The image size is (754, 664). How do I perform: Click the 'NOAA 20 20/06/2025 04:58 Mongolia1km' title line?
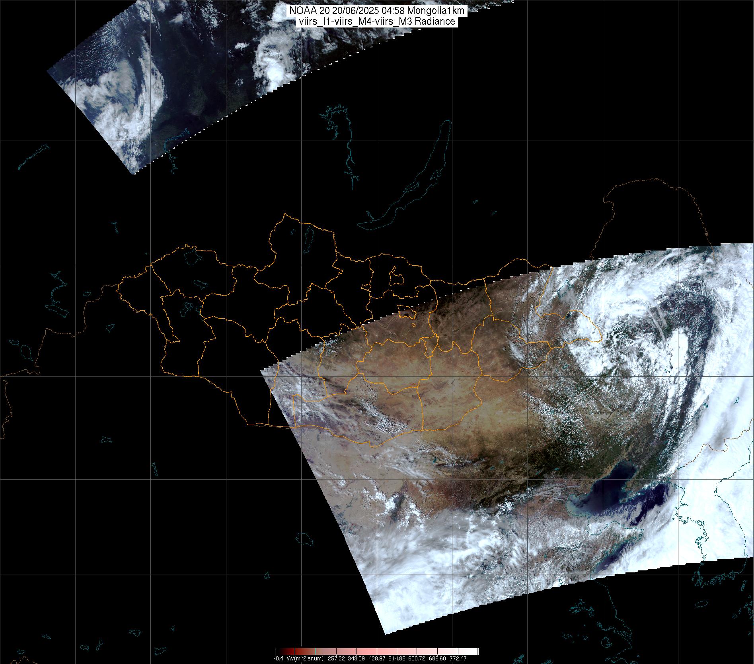tap(376, 11)
